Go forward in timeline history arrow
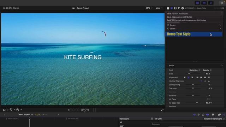 58,114
